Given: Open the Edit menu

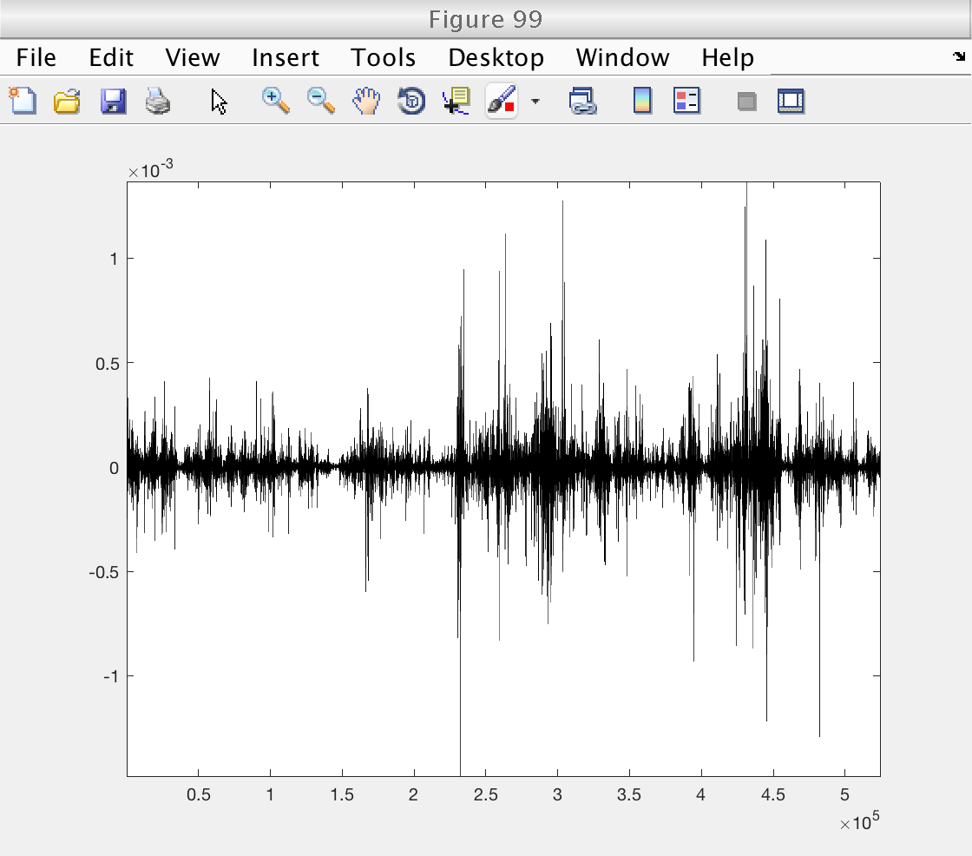Looking at the screenshot, I should click(111, 57).
